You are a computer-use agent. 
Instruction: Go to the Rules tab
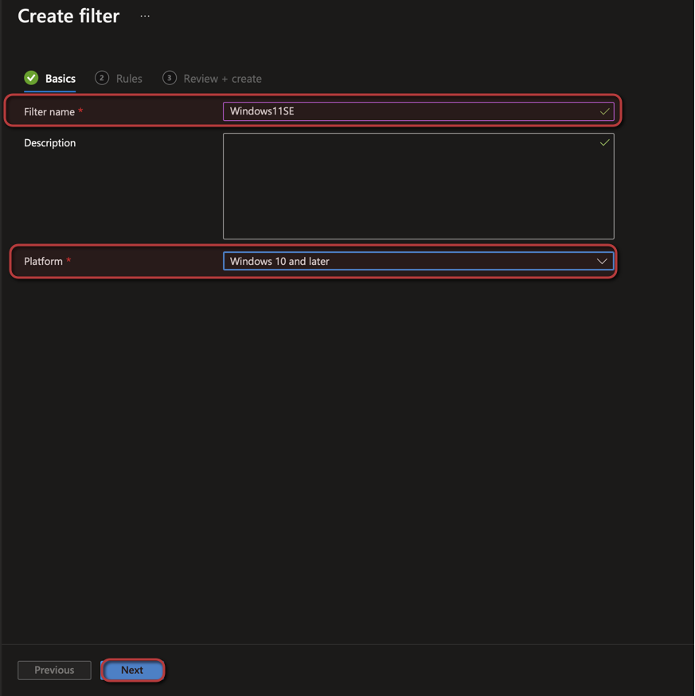click(x=129, y=79)
